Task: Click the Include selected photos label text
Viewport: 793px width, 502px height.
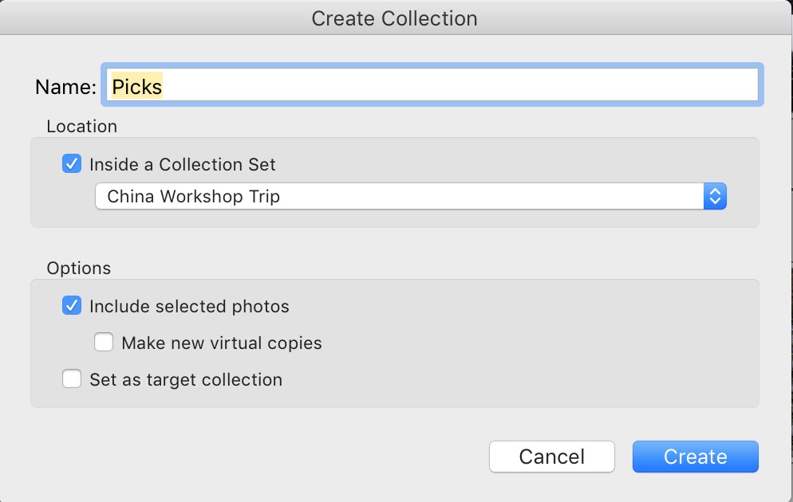Action: coord(189,307)
